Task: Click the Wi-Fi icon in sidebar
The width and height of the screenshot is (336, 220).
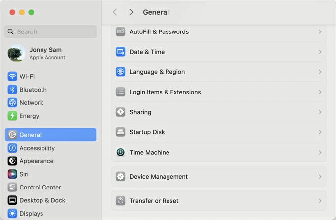Action: pos(12,77)
